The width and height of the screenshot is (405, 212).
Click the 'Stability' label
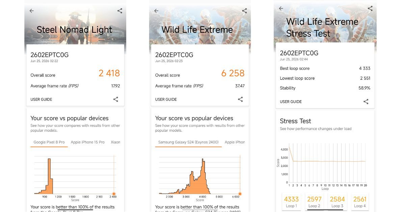[x=288, y=88]
